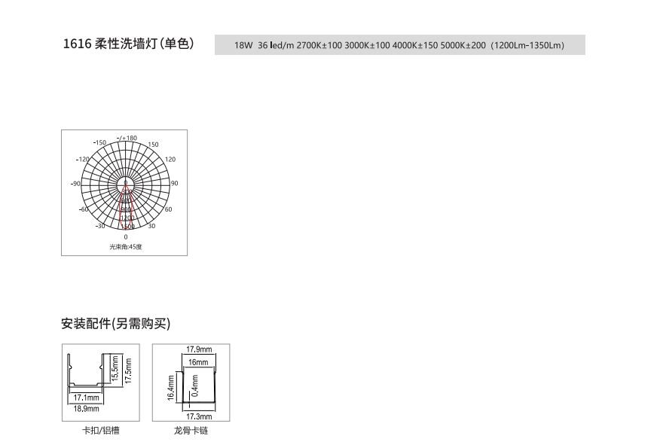Viewport: 660px width, 445px height.
Task: Click the heading '安装配件(另需购买)'
Action: tap(116, 324)
